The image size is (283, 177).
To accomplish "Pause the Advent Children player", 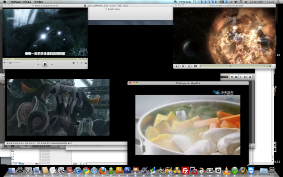I will click(183, 66).
